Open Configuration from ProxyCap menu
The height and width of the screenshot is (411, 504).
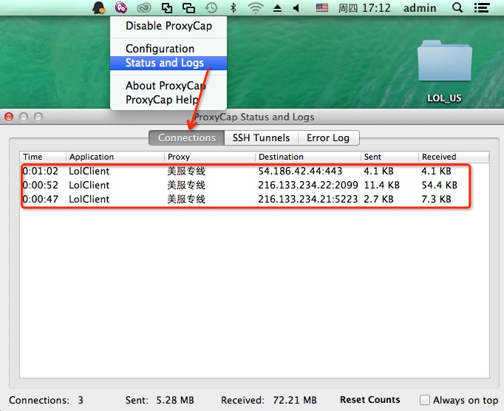[168, 49]
